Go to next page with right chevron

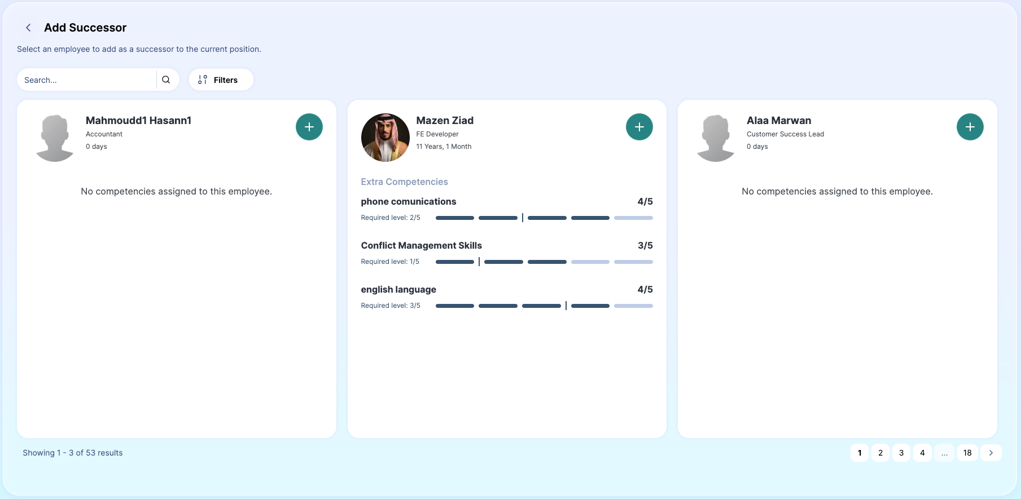[991, 453]
